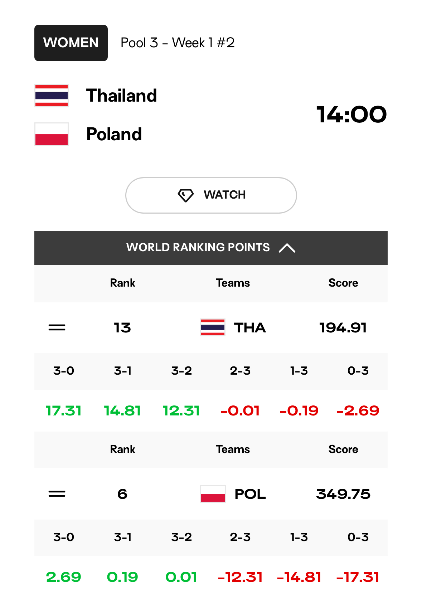Click Poland's -17.31 points for 0-3

358,577
